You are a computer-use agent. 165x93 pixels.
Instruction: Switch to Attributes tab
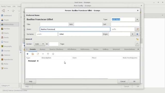pyautogui.click(x=72, y=49)
